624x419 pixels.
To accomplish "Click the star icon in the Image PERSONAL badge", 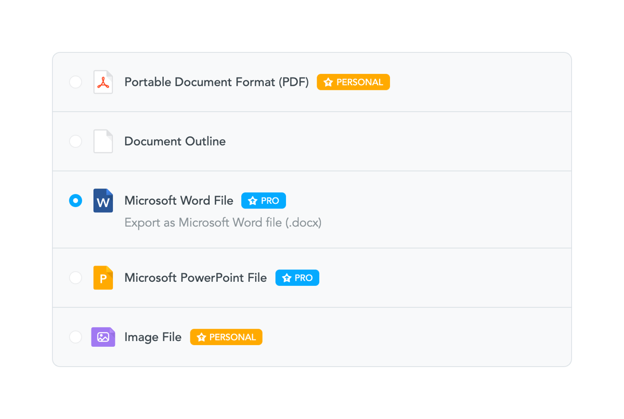I will pos(201,337).
